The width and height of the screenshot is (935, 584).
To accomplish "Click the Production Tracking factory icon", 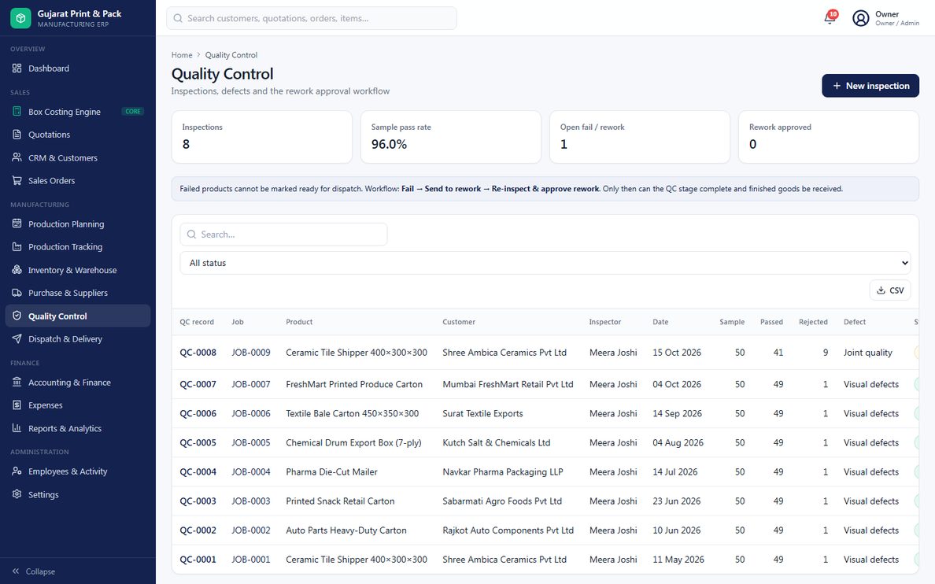I will tap(17, 246).
